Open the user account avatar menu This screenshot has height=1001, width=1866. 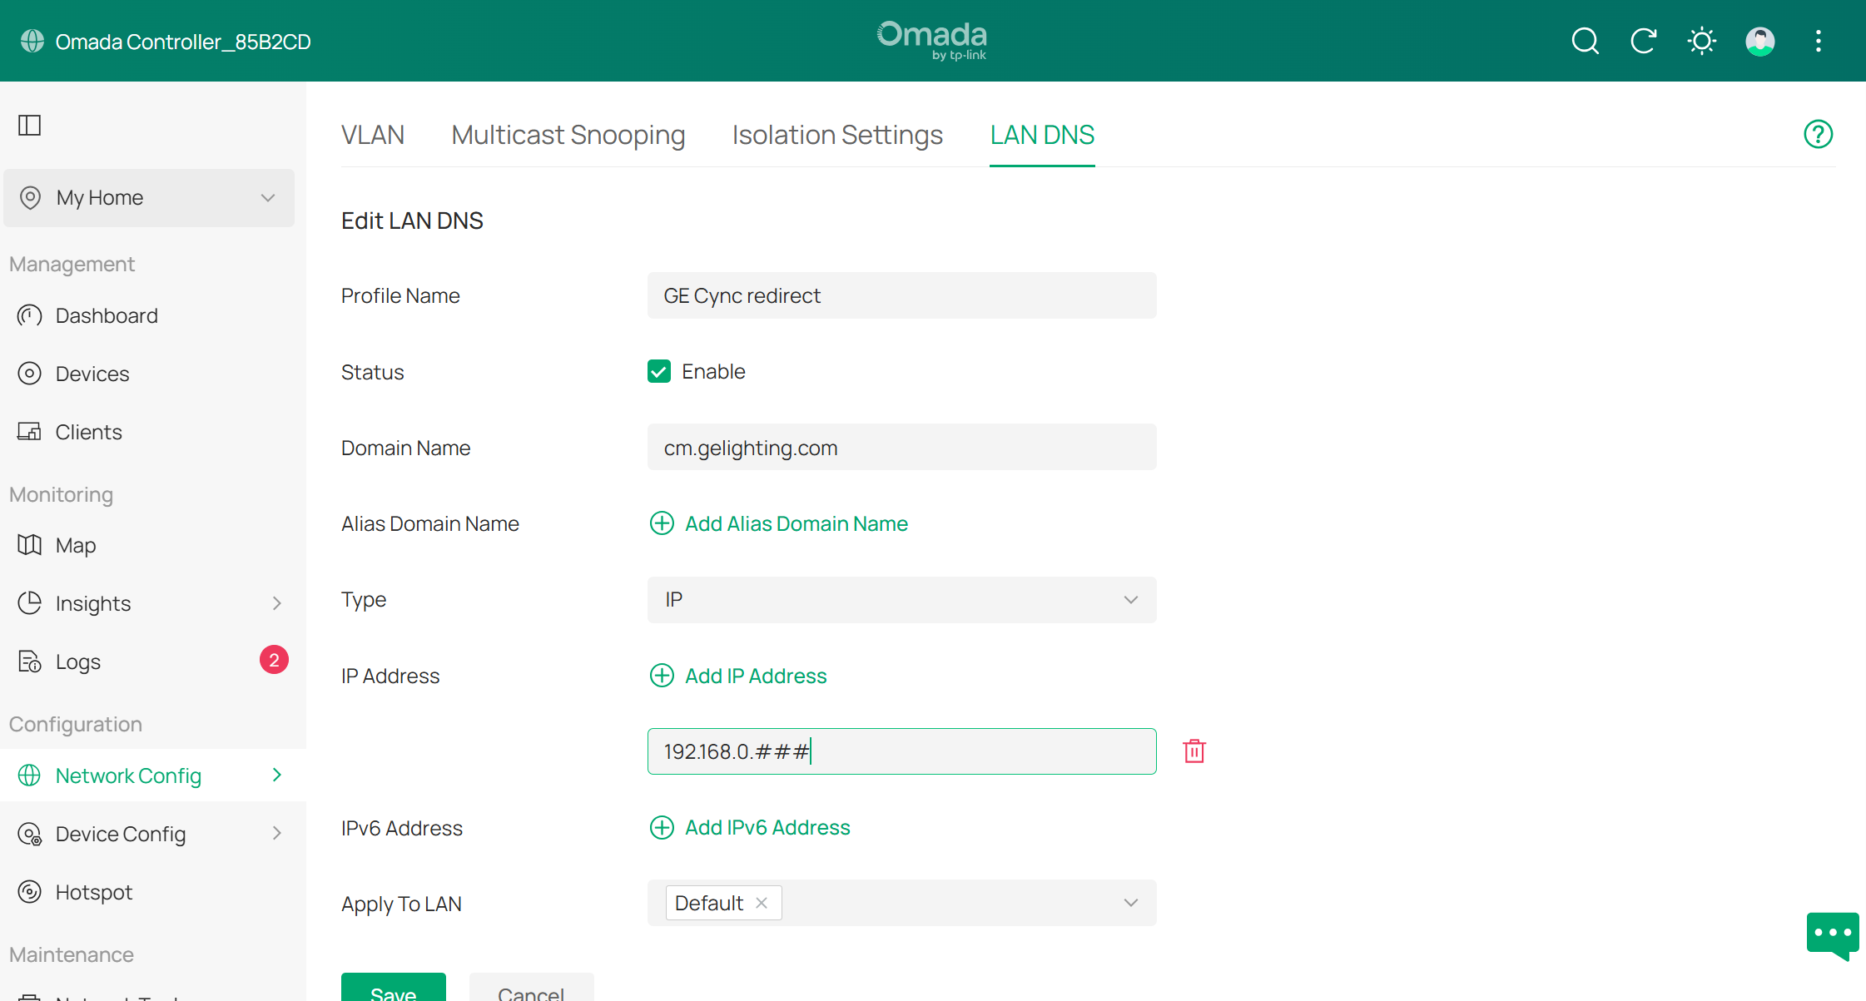(1759, 41)
